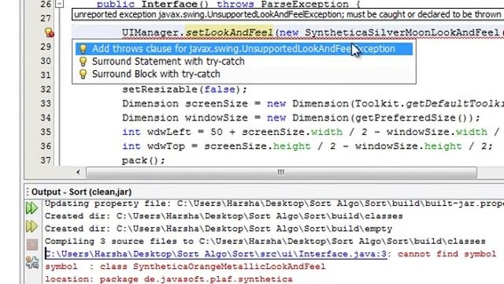Click 'Dimension windowSize' code line
The width and height of the screenshot is (504, 284).
(x=301, y=118)
